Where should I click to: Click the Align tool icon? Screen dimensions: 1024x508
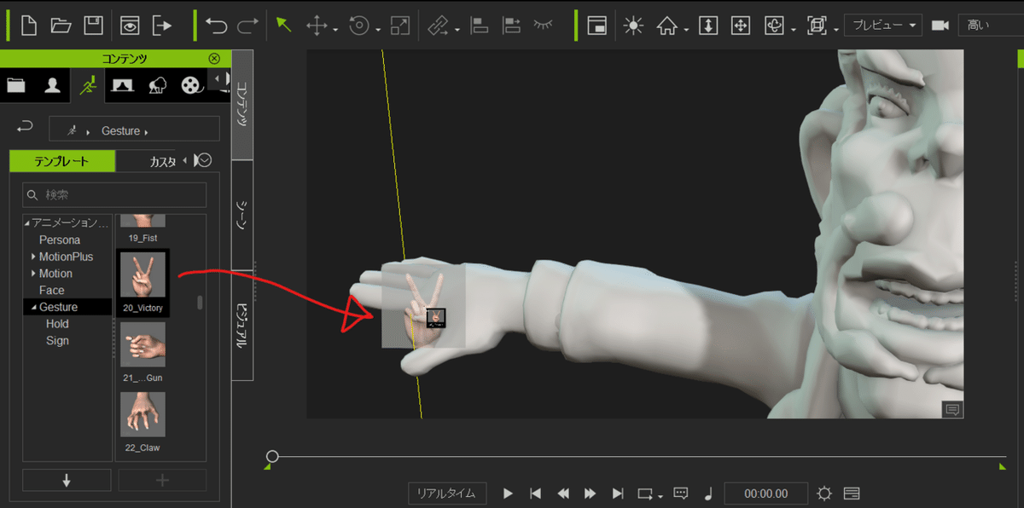479,26
